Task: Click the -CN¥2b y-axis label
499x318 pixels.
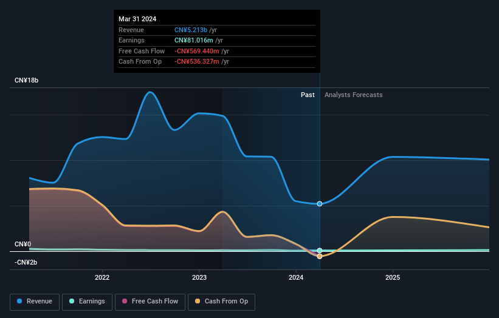Action: click(26, 262)
